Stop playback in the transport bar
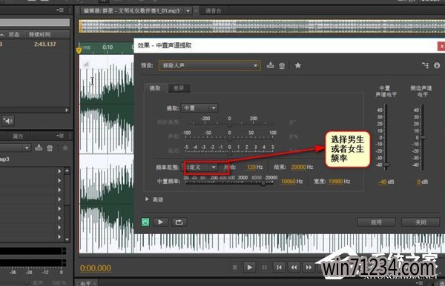The width and height of the screenshot is (445, 286). click(x=234, y=267)
